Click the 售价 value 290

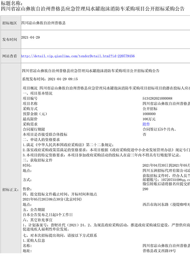pyautogui.click(x=145, y=189)
